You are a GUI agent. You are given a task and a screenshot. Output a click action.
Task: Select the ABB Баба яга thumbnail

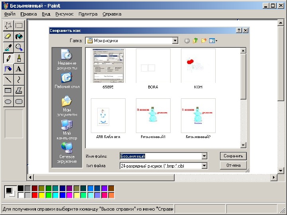(108, 115)
